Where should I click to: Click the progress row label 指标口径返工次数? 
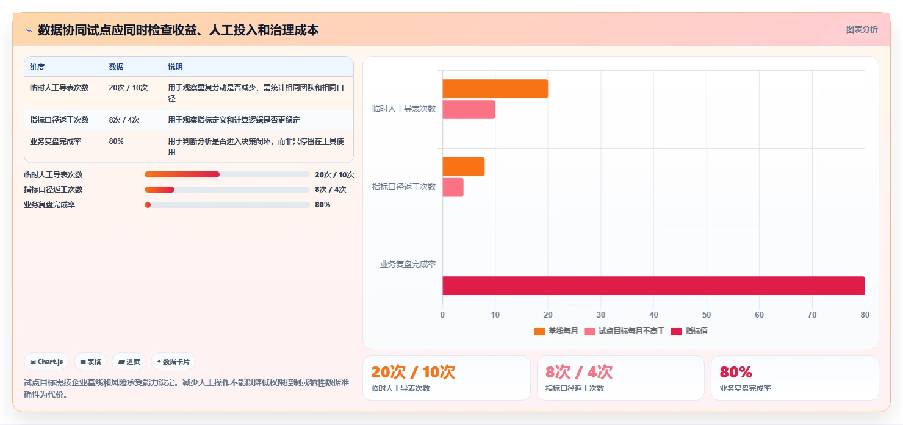point(53,190)
